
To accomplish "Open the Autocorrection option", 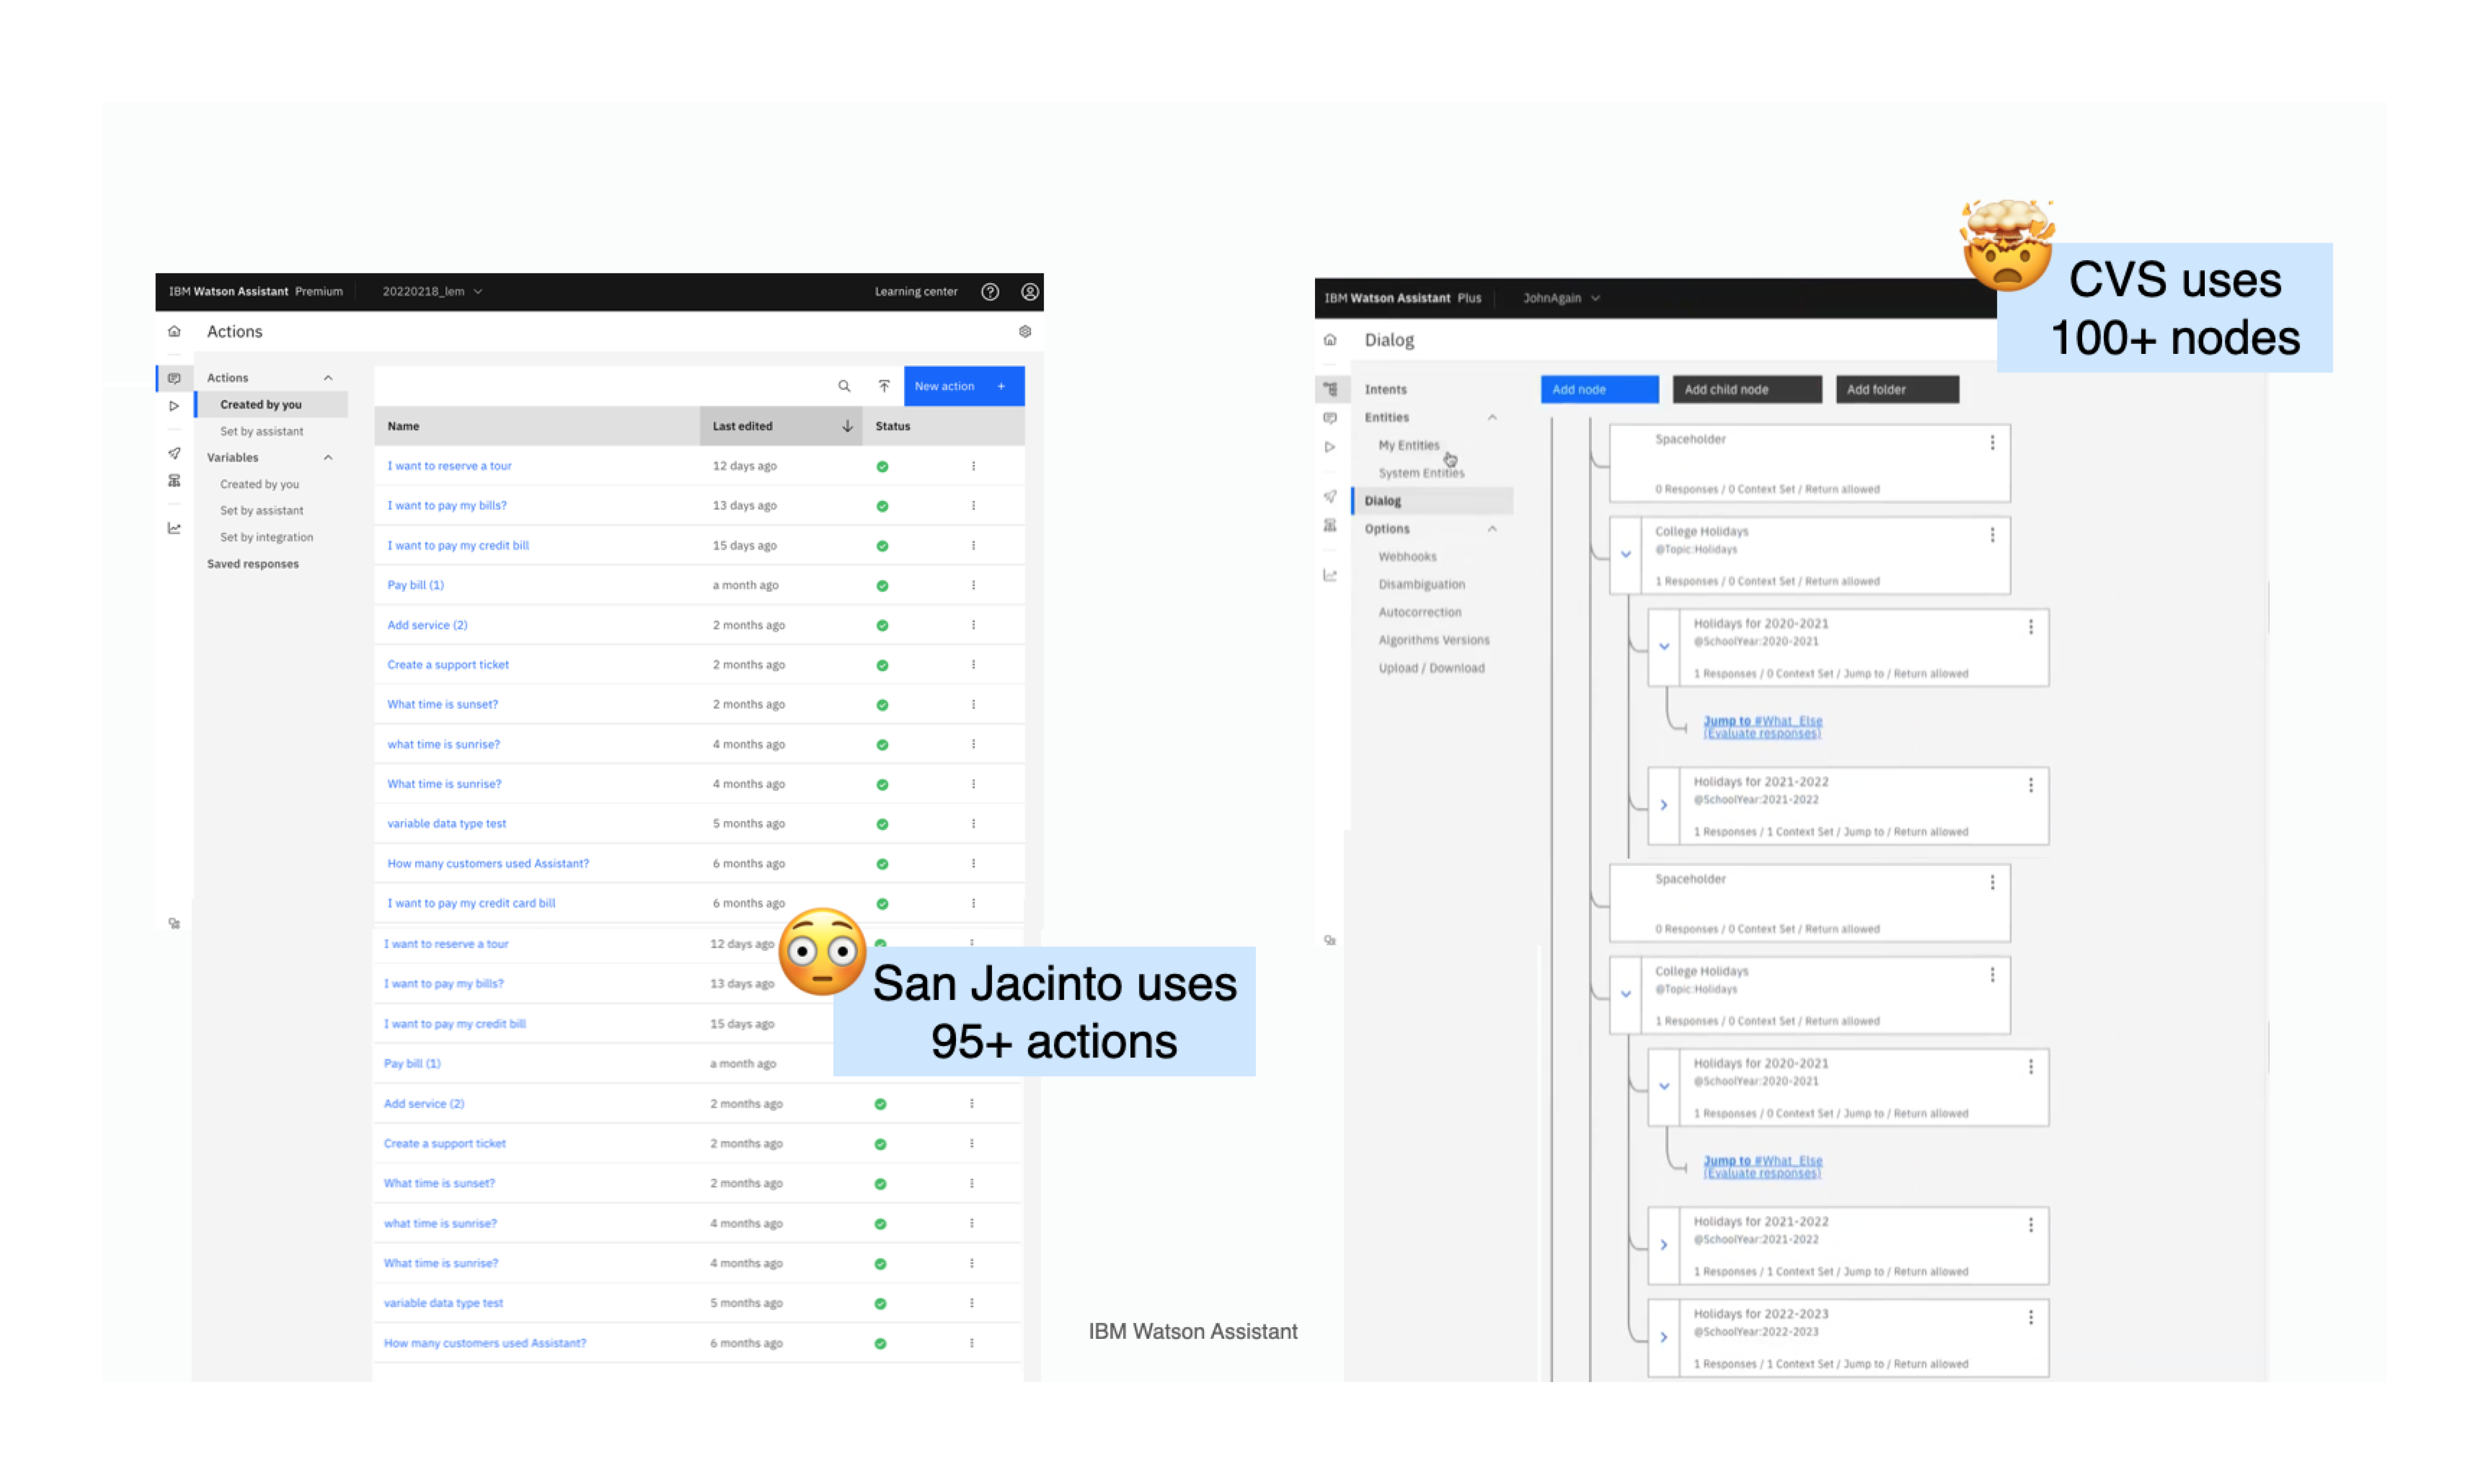I will (x=1420, y=612).
